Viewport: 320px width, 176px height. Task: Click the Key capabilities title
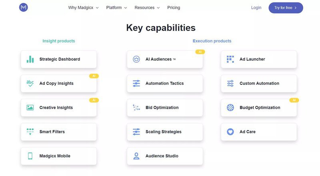click(161, 28)
